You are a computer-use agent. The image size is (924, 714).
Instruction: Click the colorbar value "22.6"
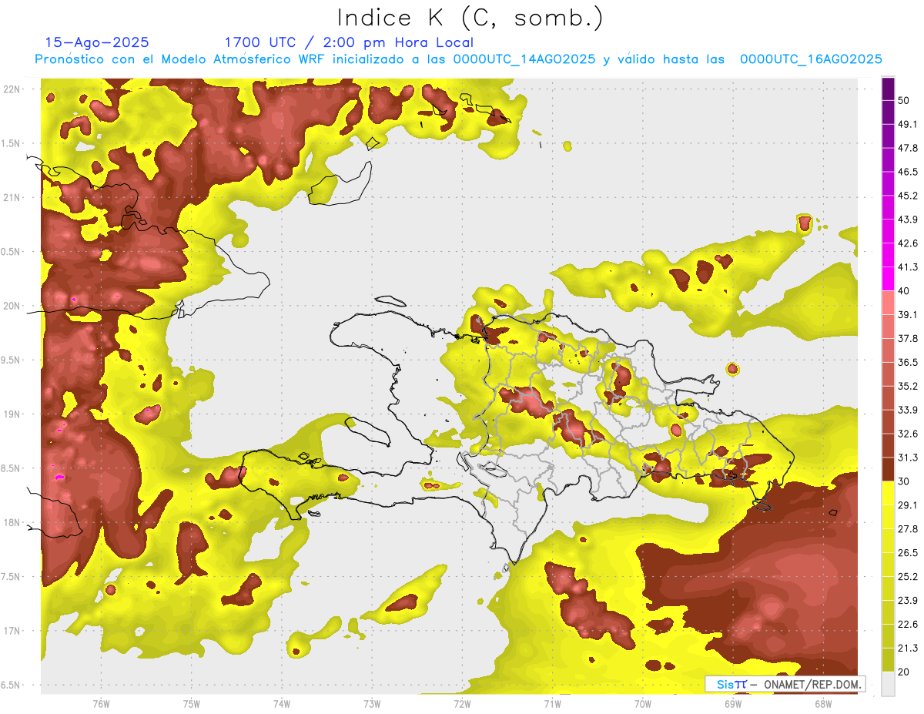tap(907, 625)
